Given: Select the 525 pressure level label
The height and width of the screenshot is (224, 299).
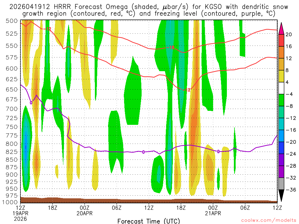Looking at the screenshot, I should pyautogui.click(x=12, y=34).
